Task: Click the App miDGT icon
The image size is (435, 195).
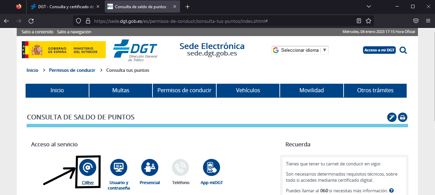Action: coord(212,167)
